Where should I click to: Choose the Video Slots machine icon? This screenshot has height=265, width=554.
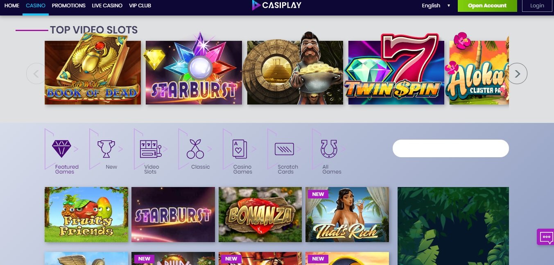tap(151, 149)
